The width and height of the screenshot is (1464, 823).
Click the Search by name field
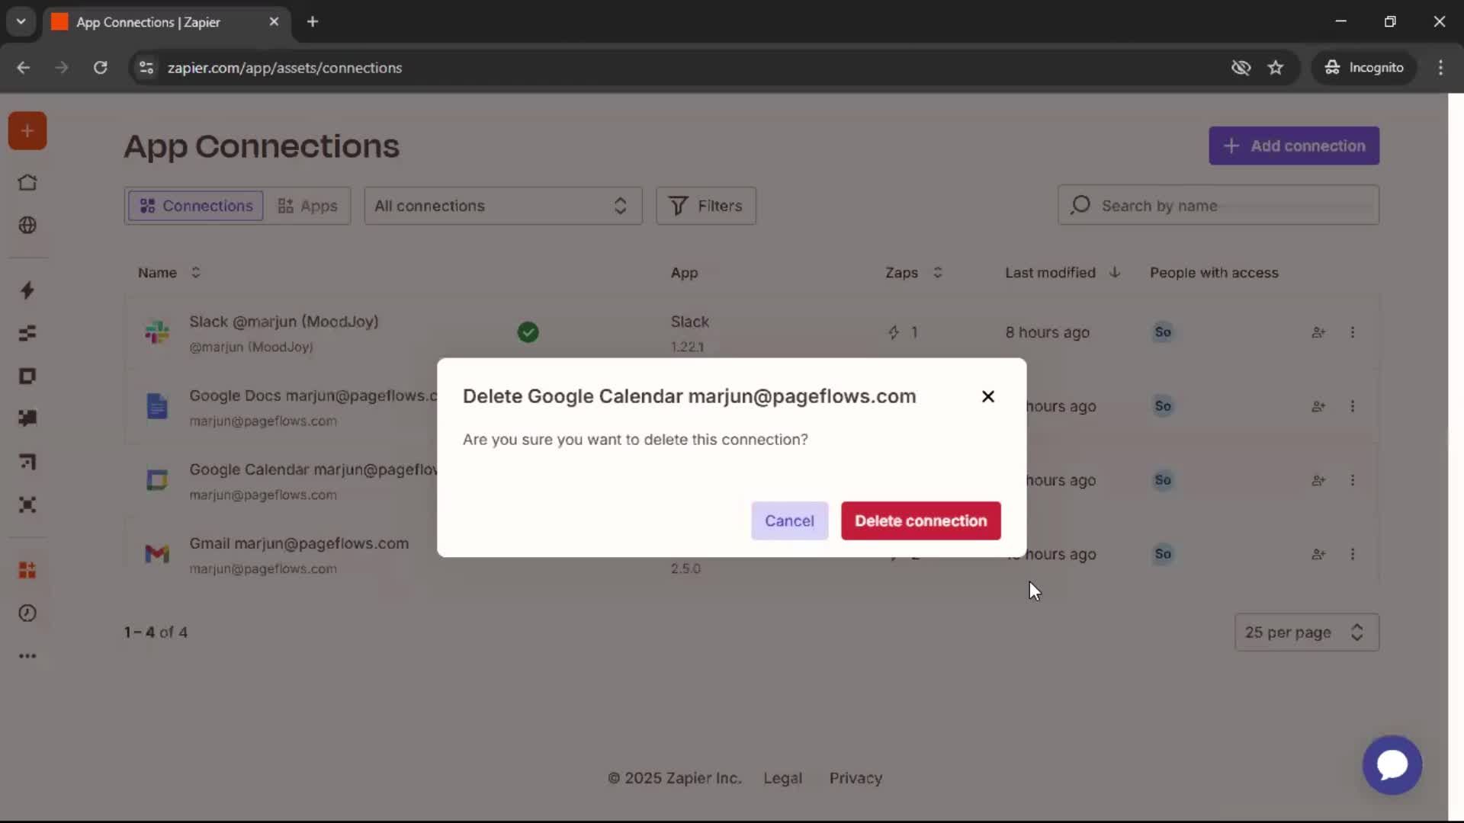[x=1218, y=206]
